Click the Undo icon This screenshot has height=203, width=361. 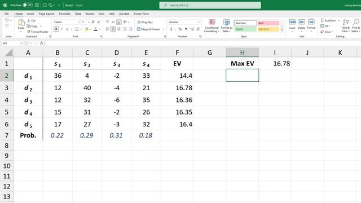click(7, 20)
